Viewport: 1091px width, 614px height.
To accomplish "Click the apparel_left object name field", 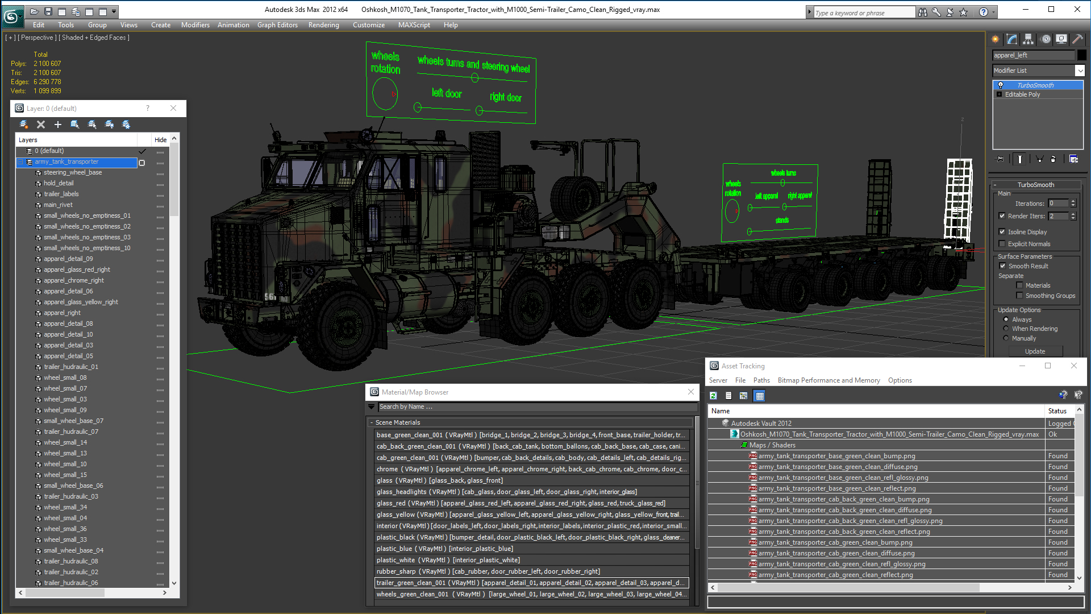I will [1034, 55].
